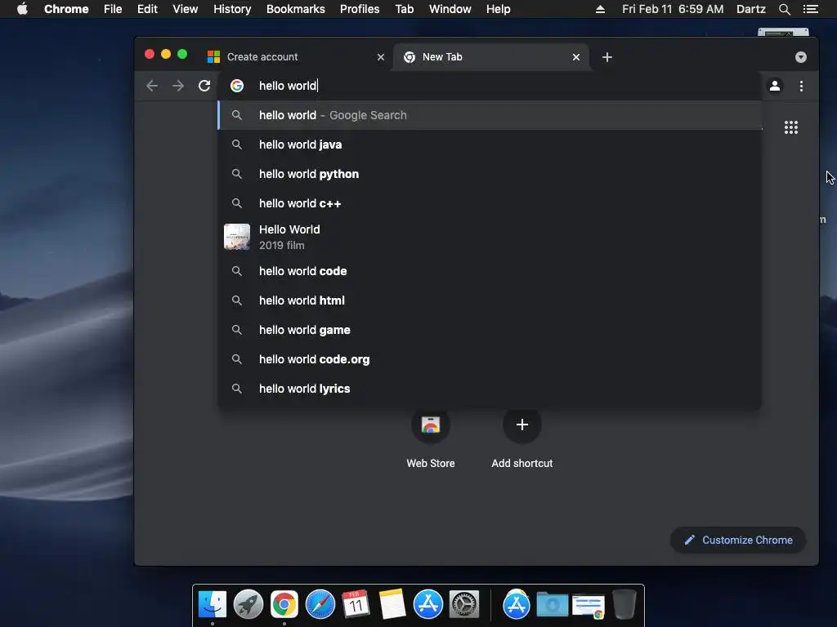Open the Bookmarks menu
The width and height of the screenshot is (837, 627).
coord(296,9)
